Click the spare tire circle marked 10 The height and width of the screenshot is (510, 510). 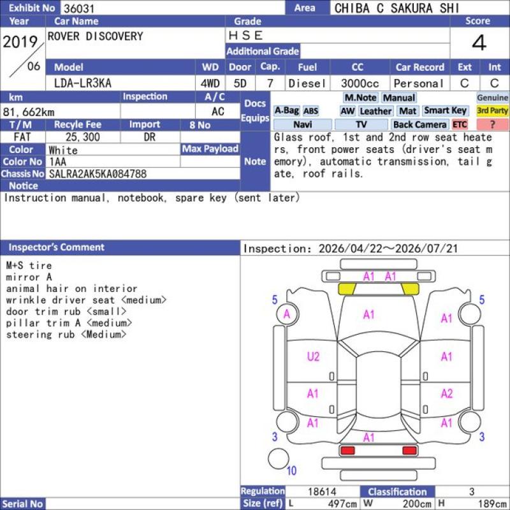point(279,458)
